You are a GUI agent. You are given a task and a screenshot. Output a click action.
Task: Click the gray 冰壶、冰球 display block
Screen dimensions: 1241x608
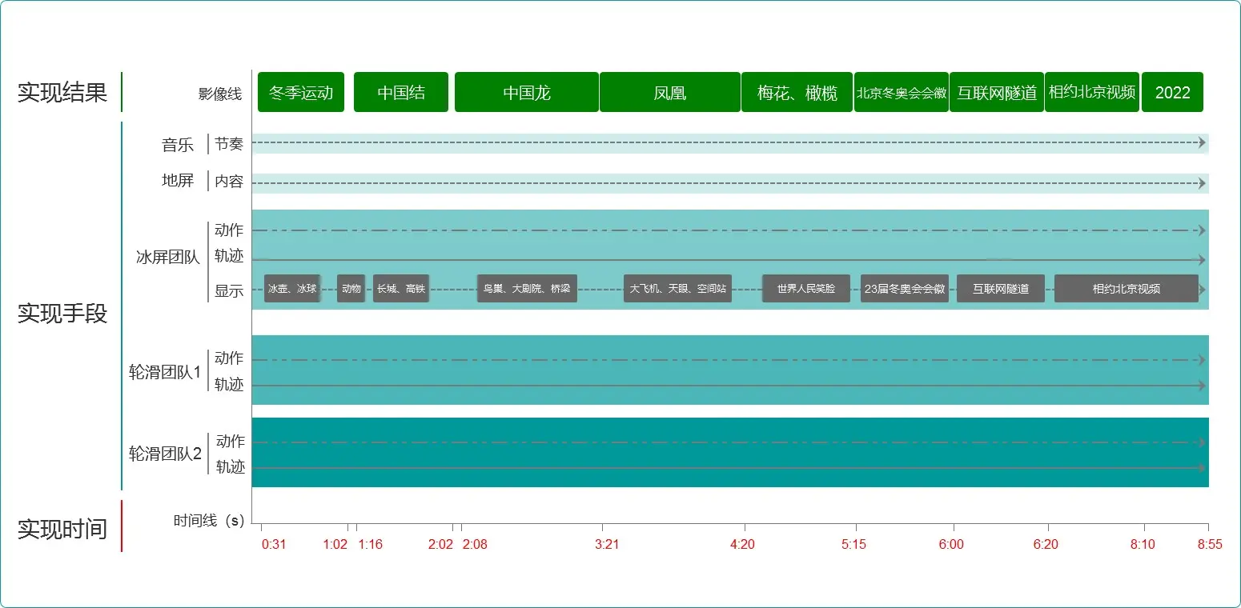292,288
